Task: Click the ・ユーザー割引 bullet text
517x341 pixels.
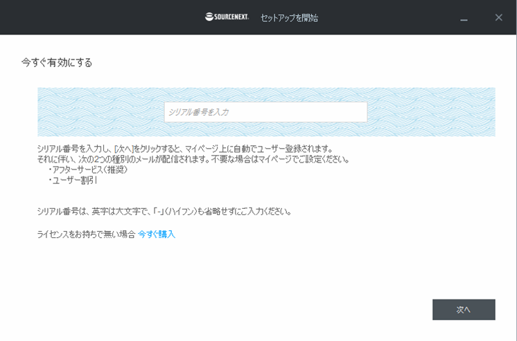Action: [x=73, y=181]
